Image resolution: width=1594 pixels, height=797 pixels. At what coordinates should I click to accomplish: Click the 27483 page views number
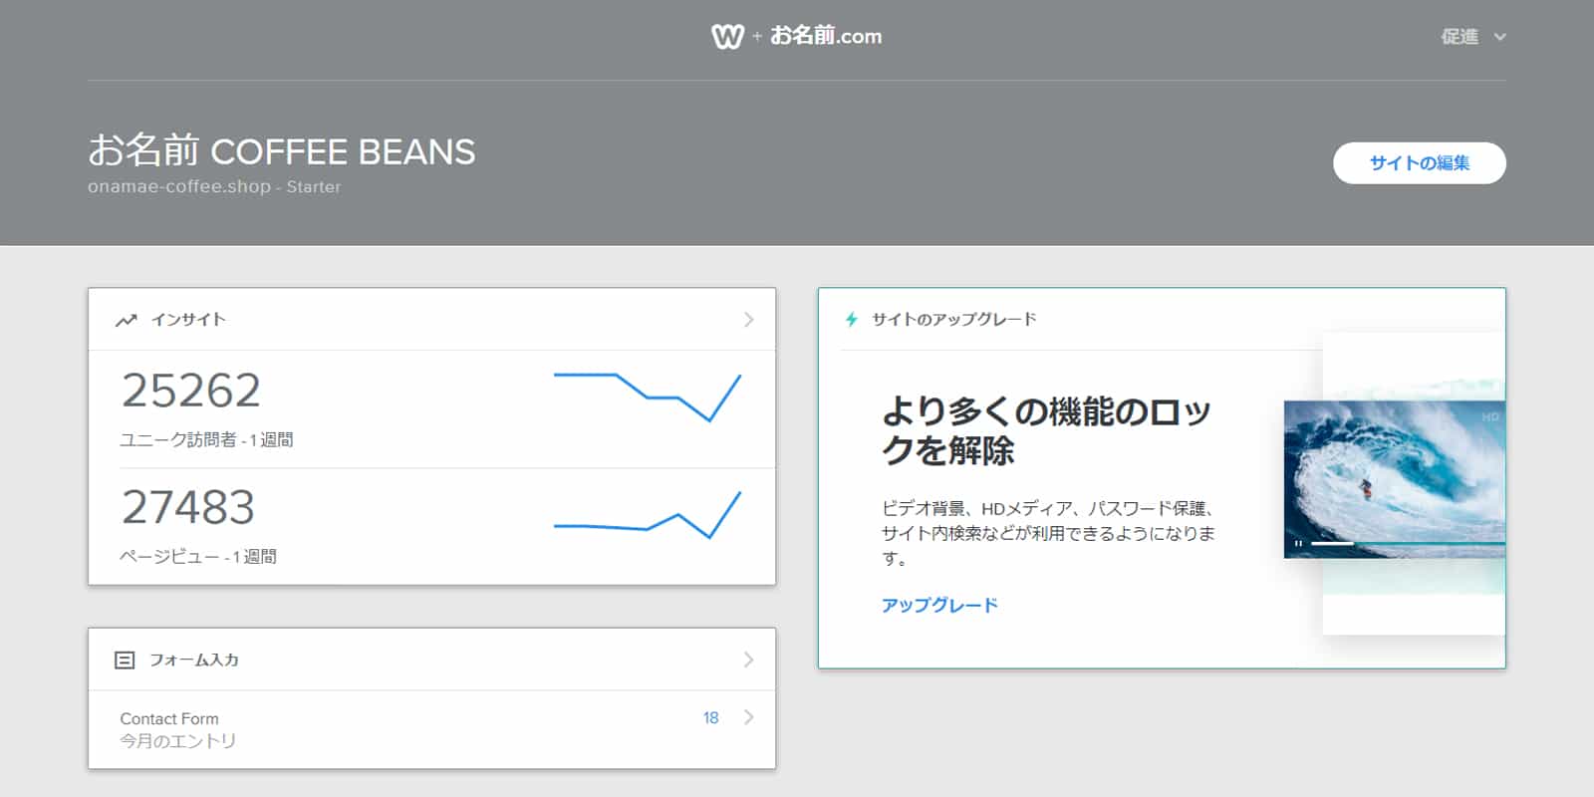coord(188,506)
